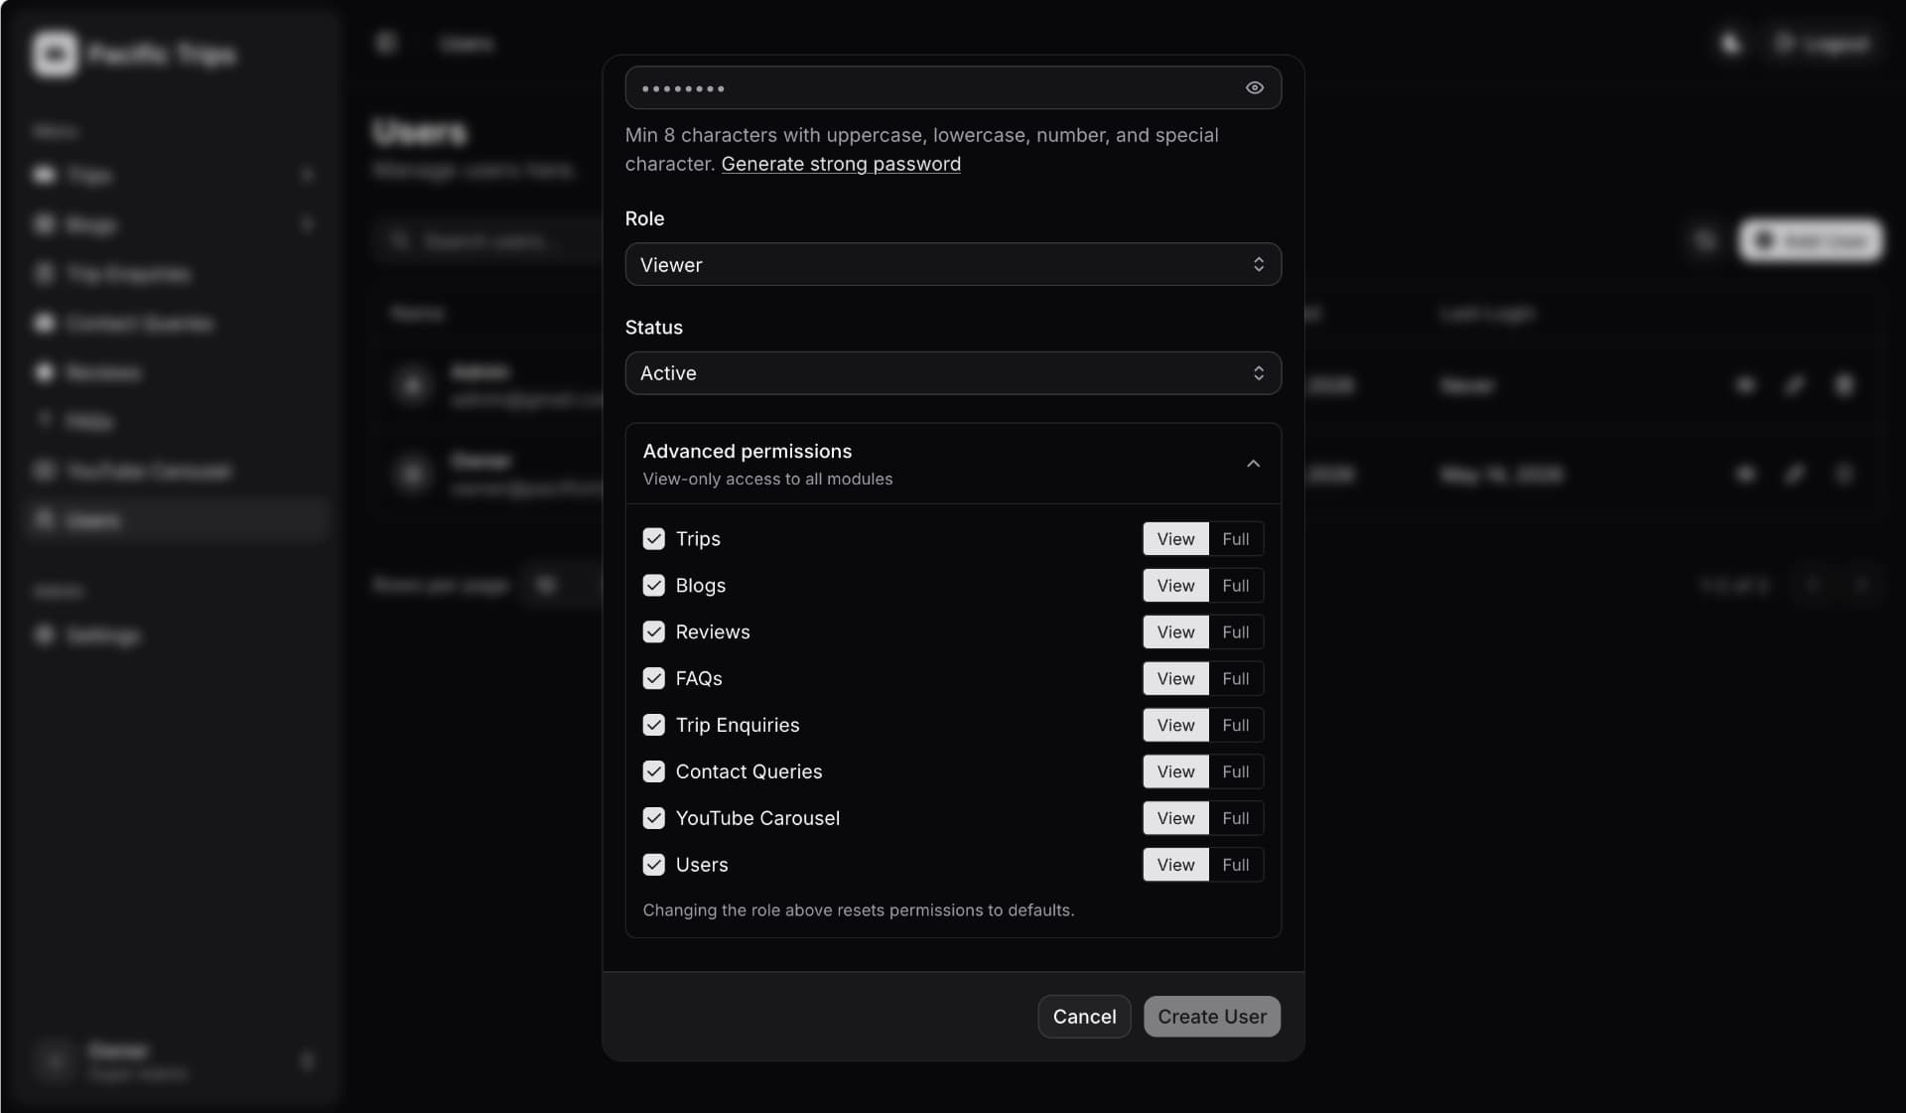
Task: Uncheck the FAQs permission checkbox
Action: point(653,678)
